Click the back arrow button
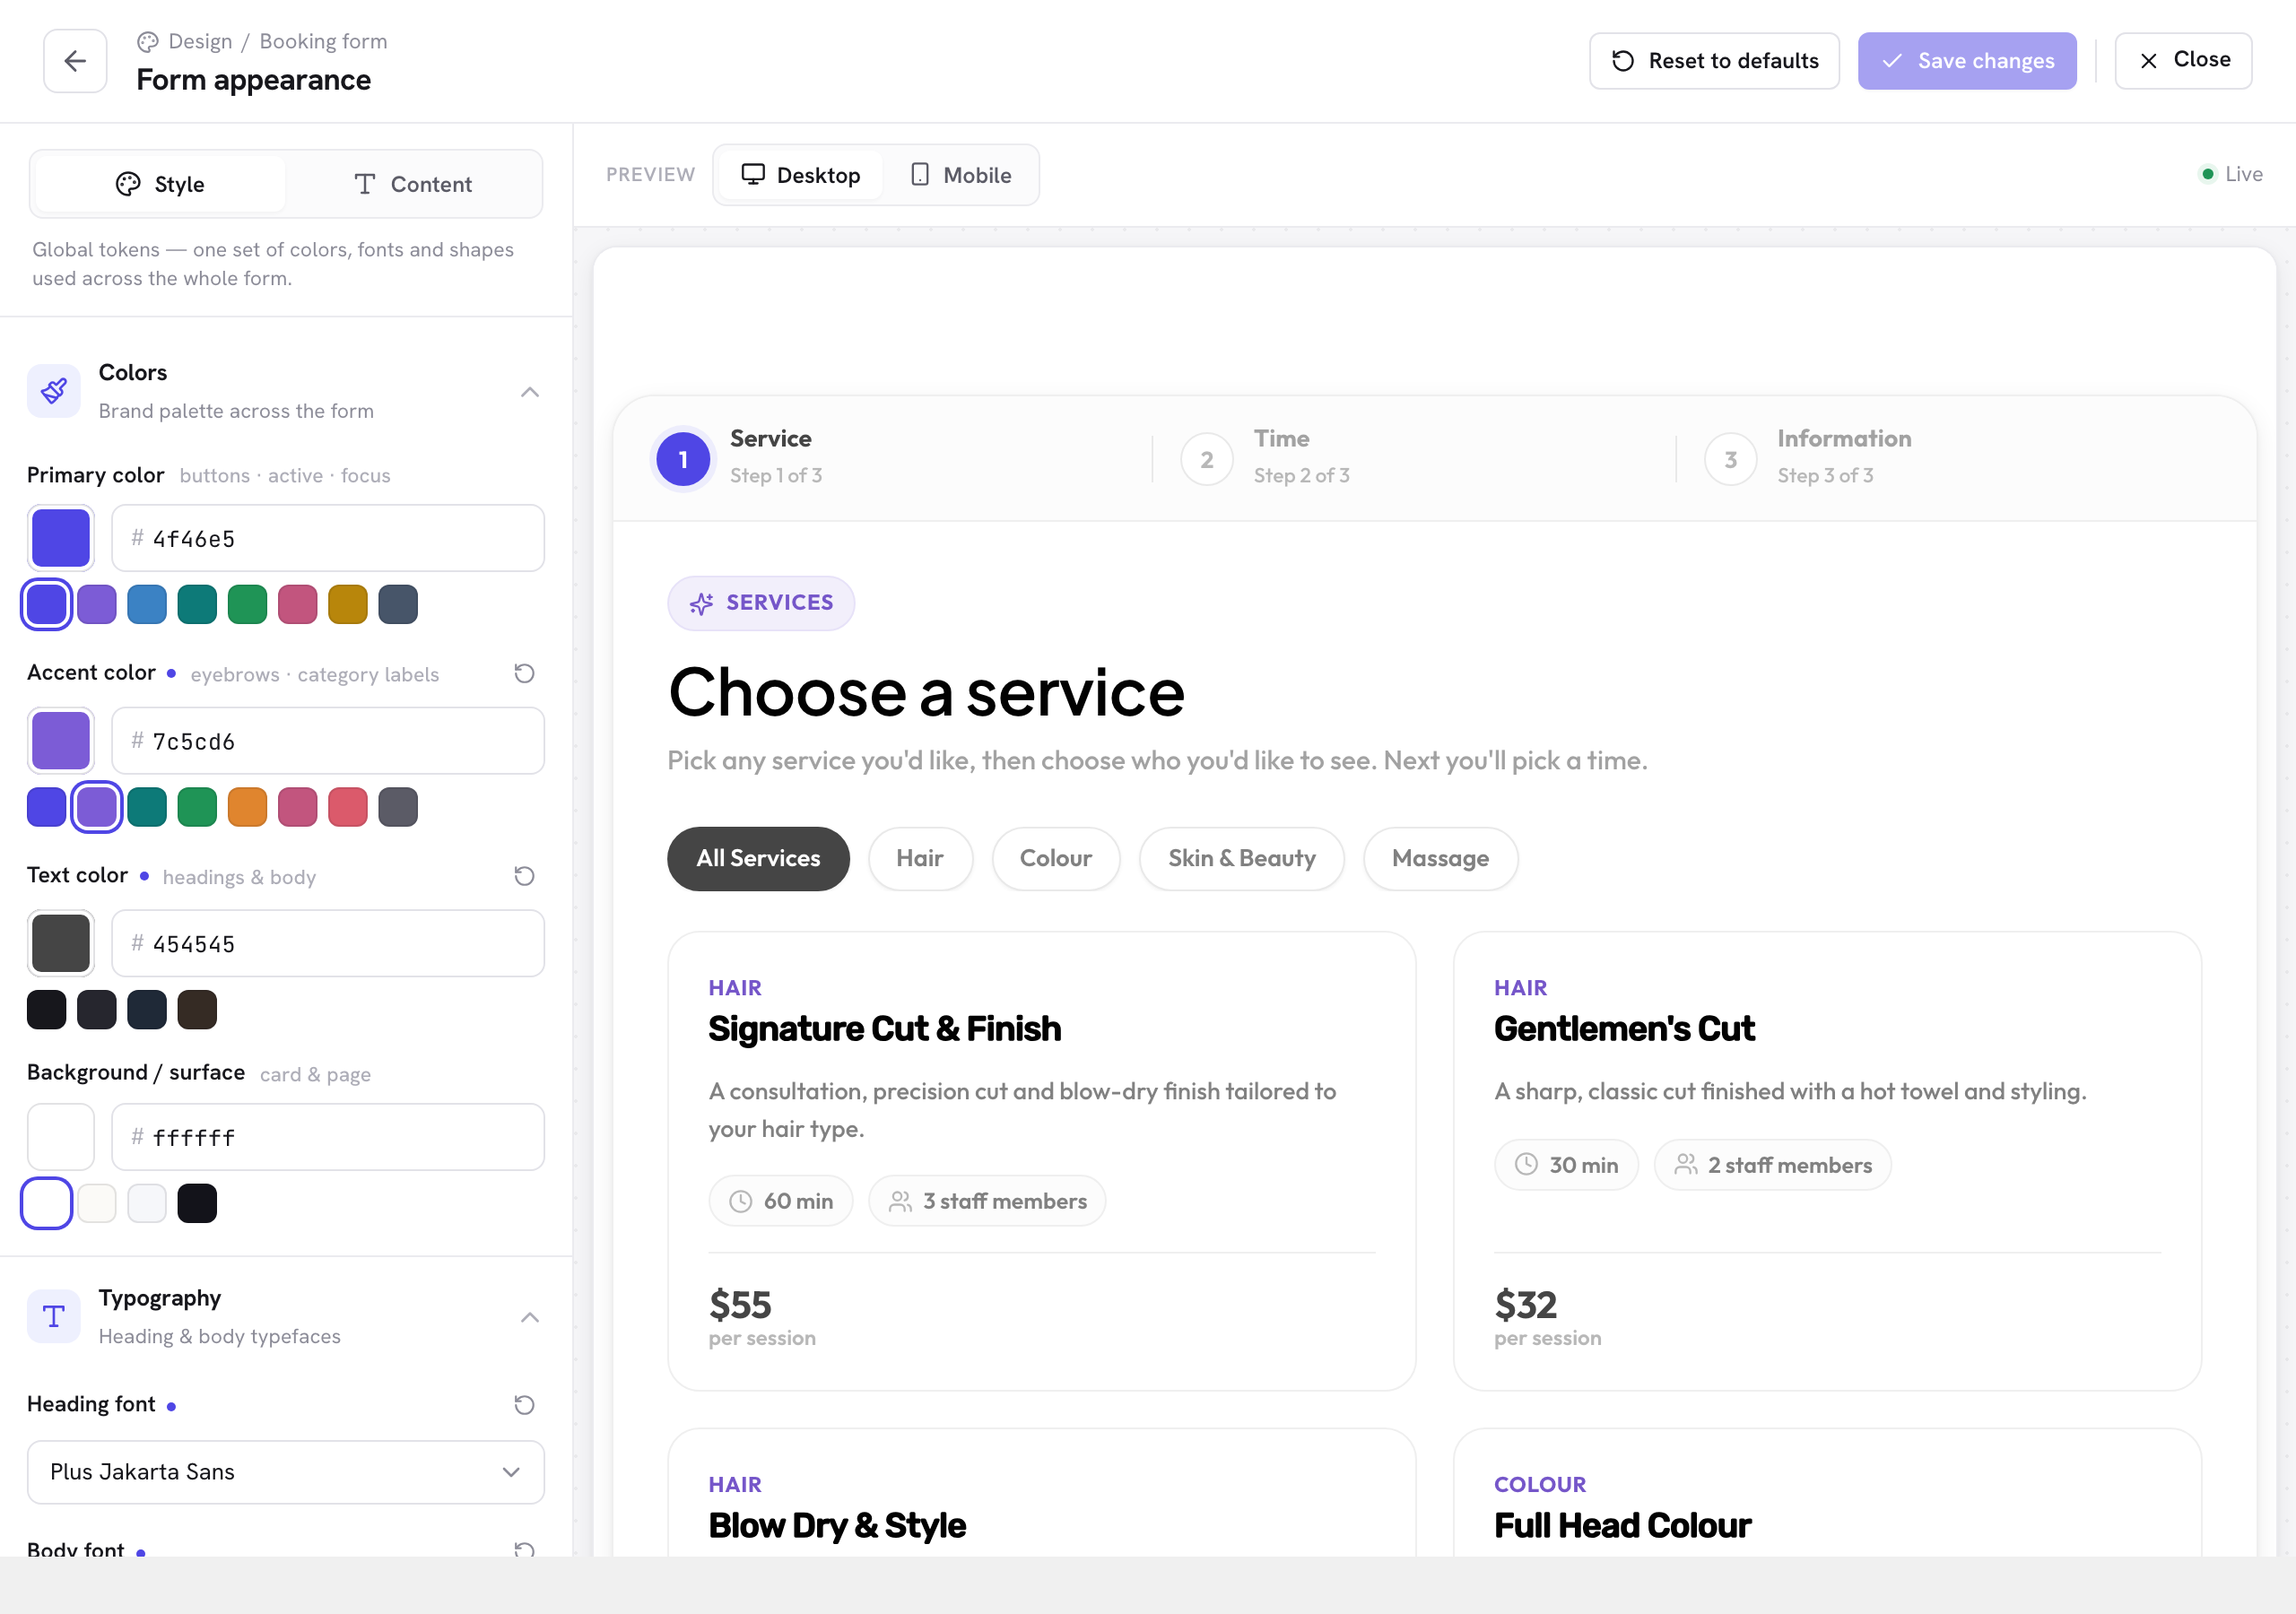The image size is (2296, 1614). click(x=75, y=61)
